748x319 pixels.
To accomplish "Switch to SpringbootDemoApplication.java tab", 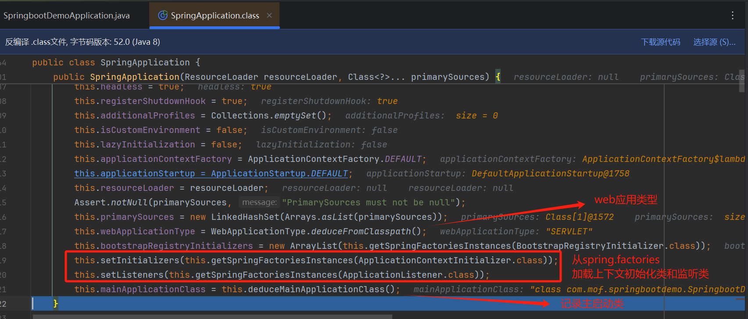I will 67,16.
